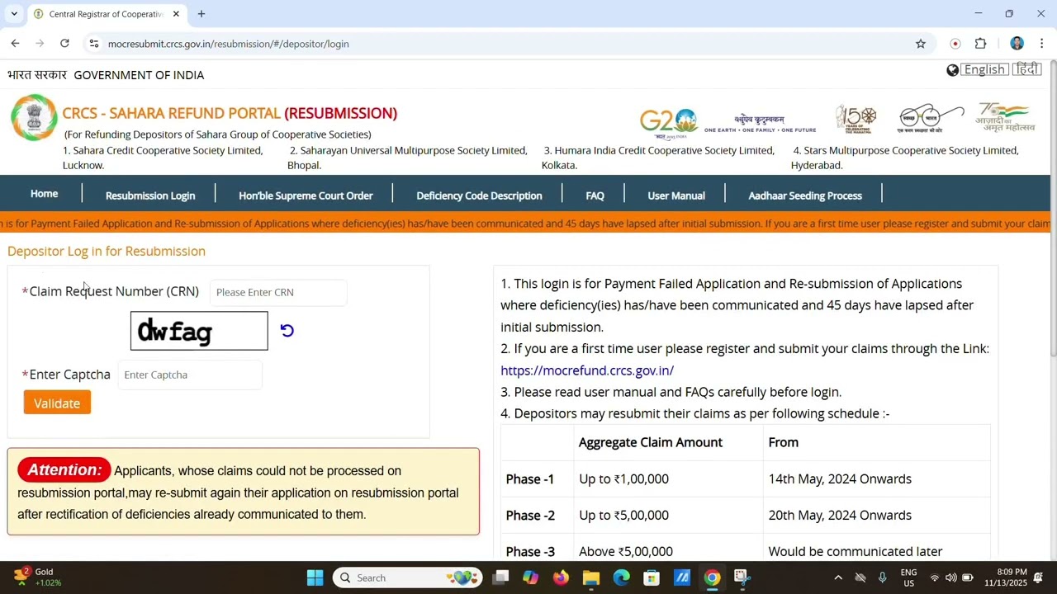Image resolution: width=1057 pixels, height=594 pixels.
Task: Click the ENG US language indicator
Action: coord(908,577)
